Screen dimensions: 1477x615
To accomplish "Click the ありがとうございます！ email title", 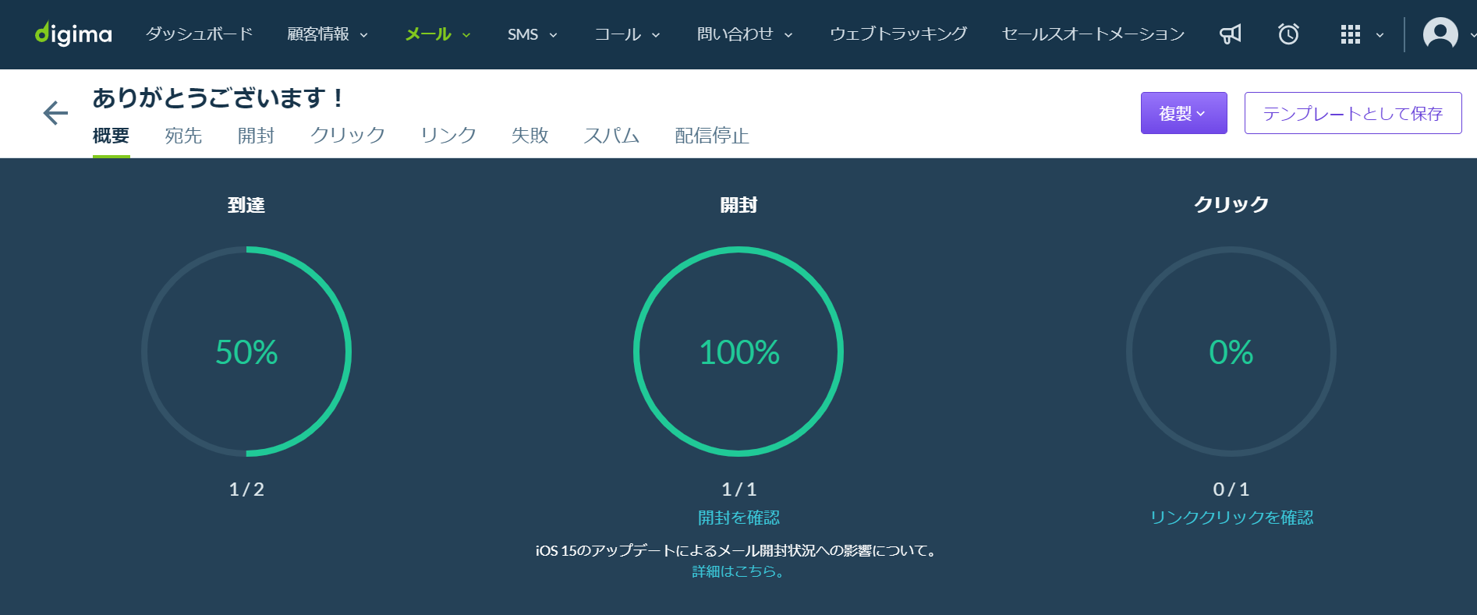I will (x=218, y=98).
